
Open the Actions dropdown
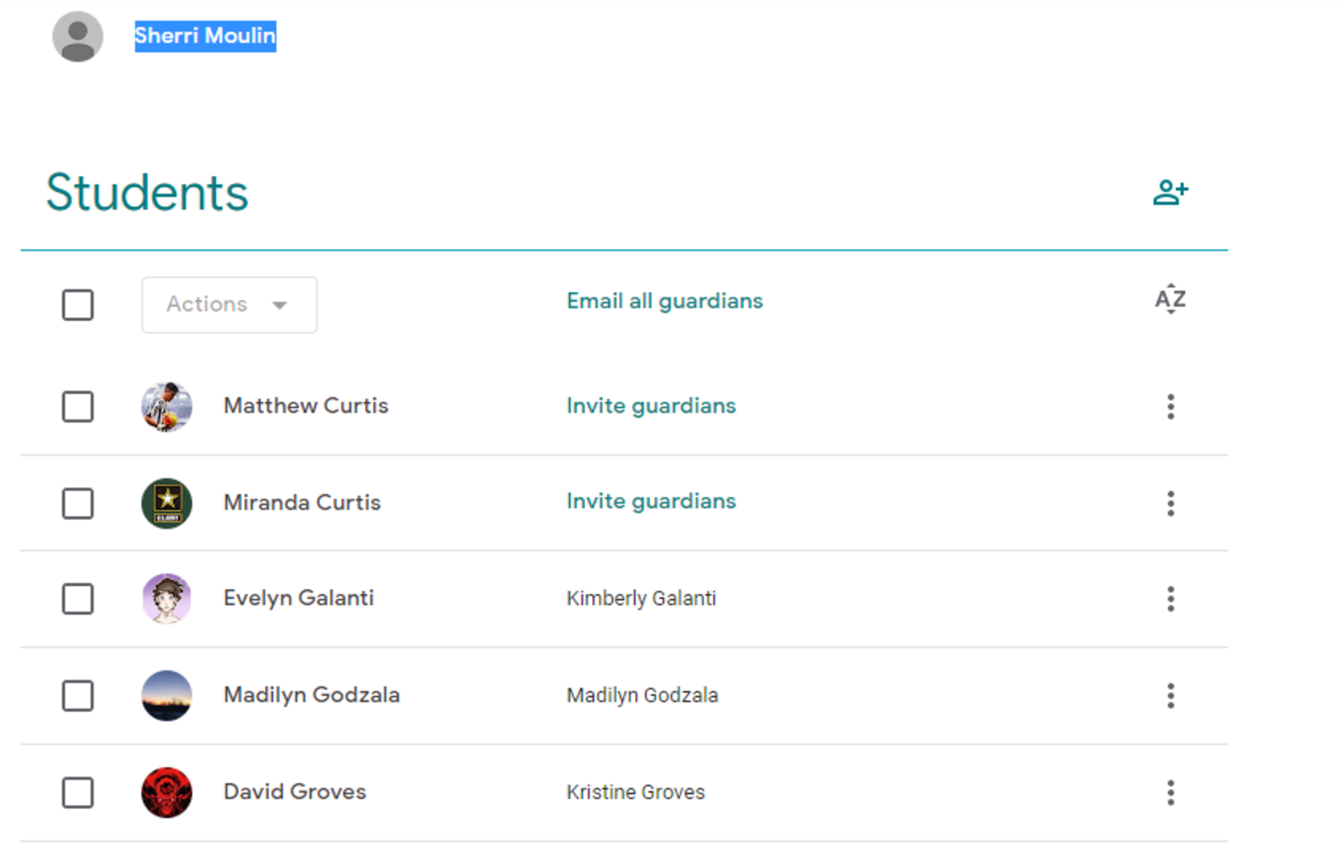(x=229, y=304)
